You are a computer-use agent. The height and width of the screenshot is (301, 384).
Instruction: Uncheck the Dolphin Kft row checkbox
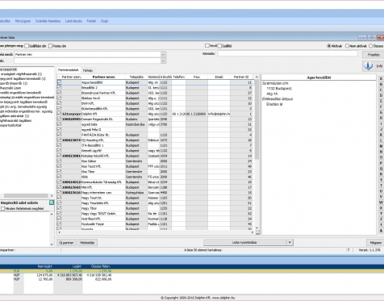pyautogui.click(x=59, y=114)
